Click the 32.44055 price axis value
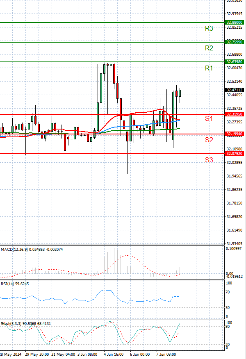This screenshot has height=359, width=246. (235, 95)
